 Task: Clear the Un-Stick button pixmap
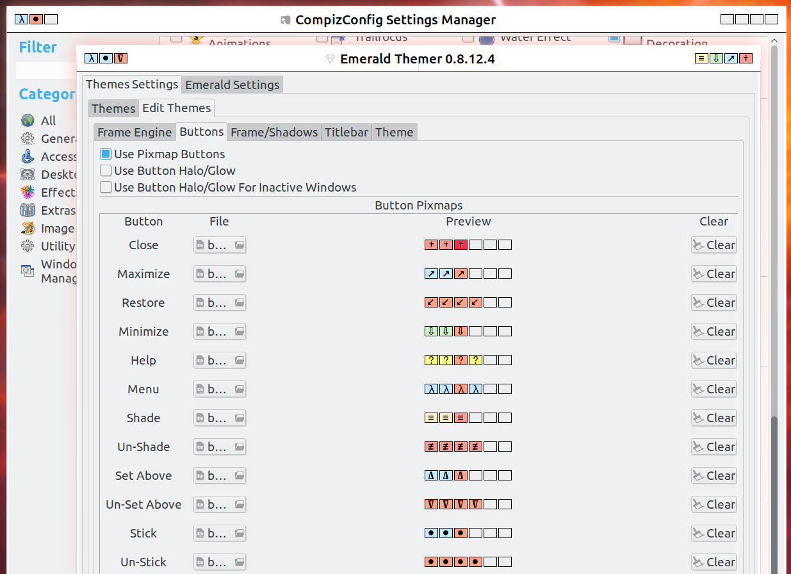[714, 562]
